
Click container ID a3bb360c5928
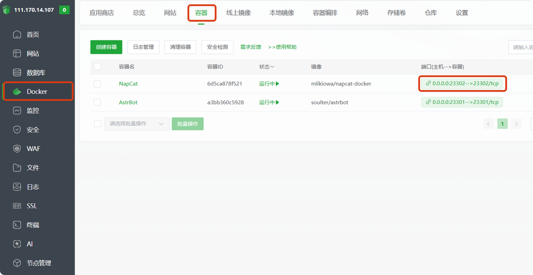[x=225, y=102]
